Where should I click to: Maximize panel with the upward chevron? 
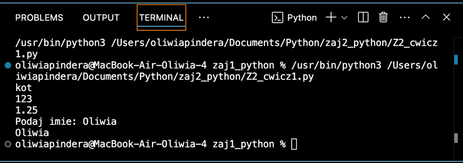click(426, 17)
